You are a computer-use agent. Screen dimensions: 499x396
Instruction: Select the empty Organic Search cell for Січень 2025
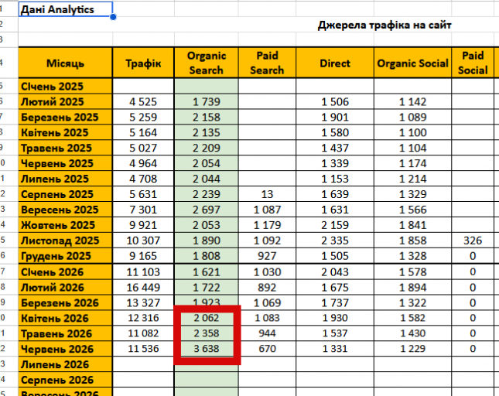(x=207, y=86)
